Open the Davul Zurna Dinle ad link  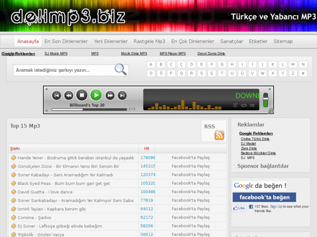click(211, 53)
